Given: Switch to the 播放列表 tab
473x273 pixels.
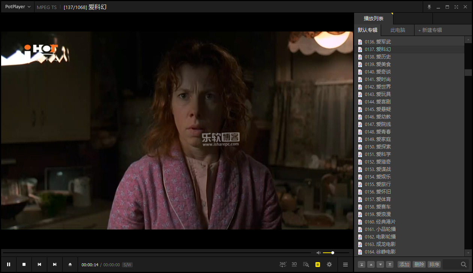Looking at the screenshot, I should [x=374, y=18].
